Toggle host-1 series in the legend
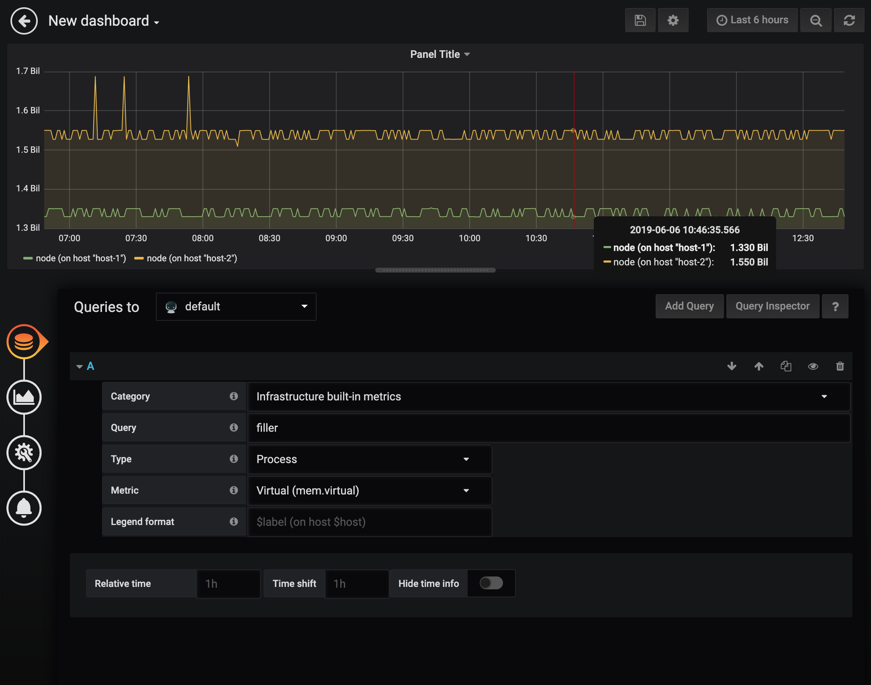The width and height of the screenshot is (871, 685). pos(80,258)
